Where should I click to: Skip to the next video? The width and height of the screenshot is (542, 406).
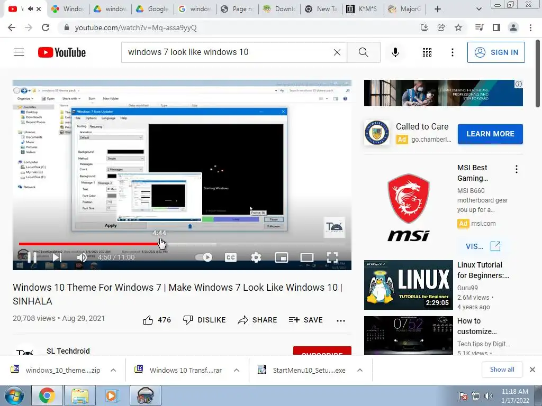coord(57,257)
